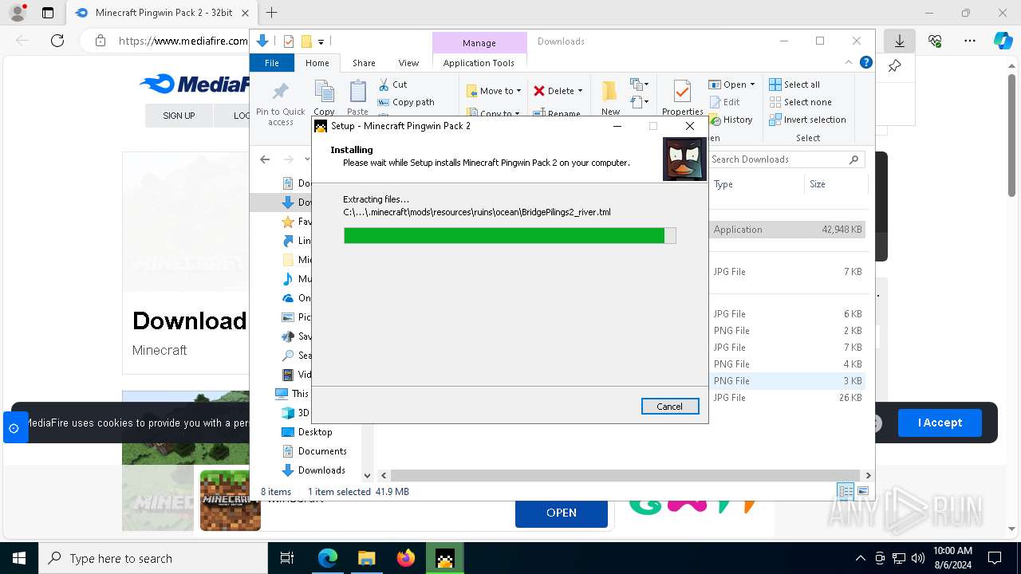1021x574 pixels.
Task: Open the File menu in File Explorer
Action: 272,63
